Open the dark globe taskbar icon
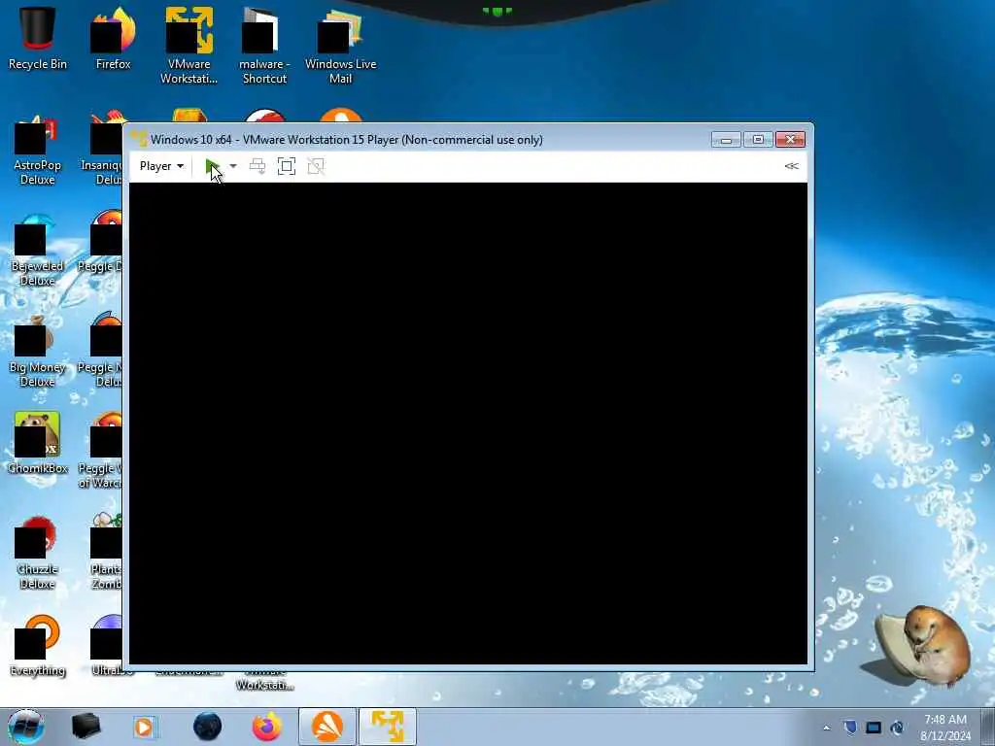Screen dimensions: 995x746 [x=208, y=727]
